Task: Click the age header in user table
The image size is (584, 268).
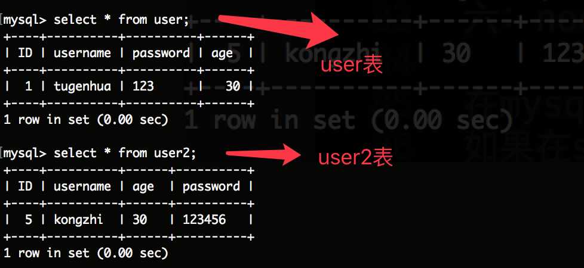Action: click(x=222, y=54)
